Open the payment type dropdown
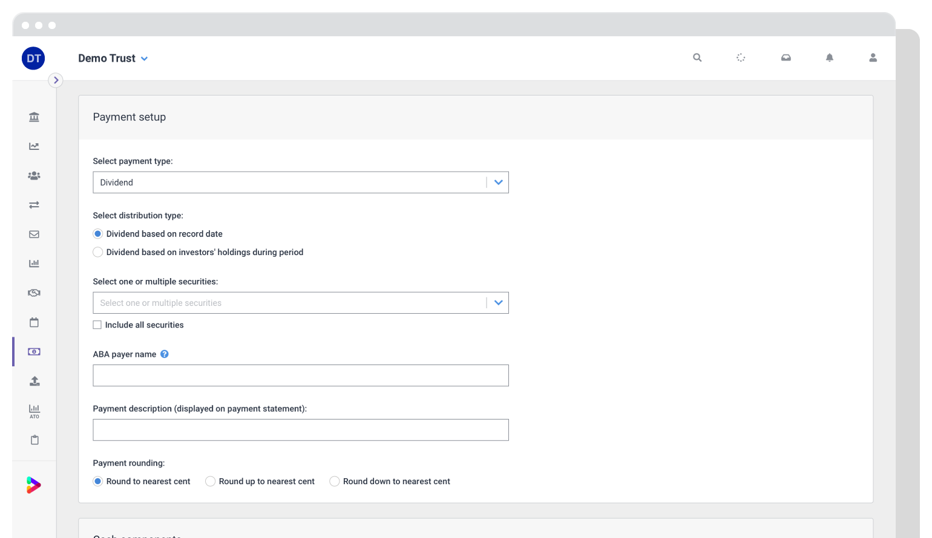932x538 pixels. 498,182
